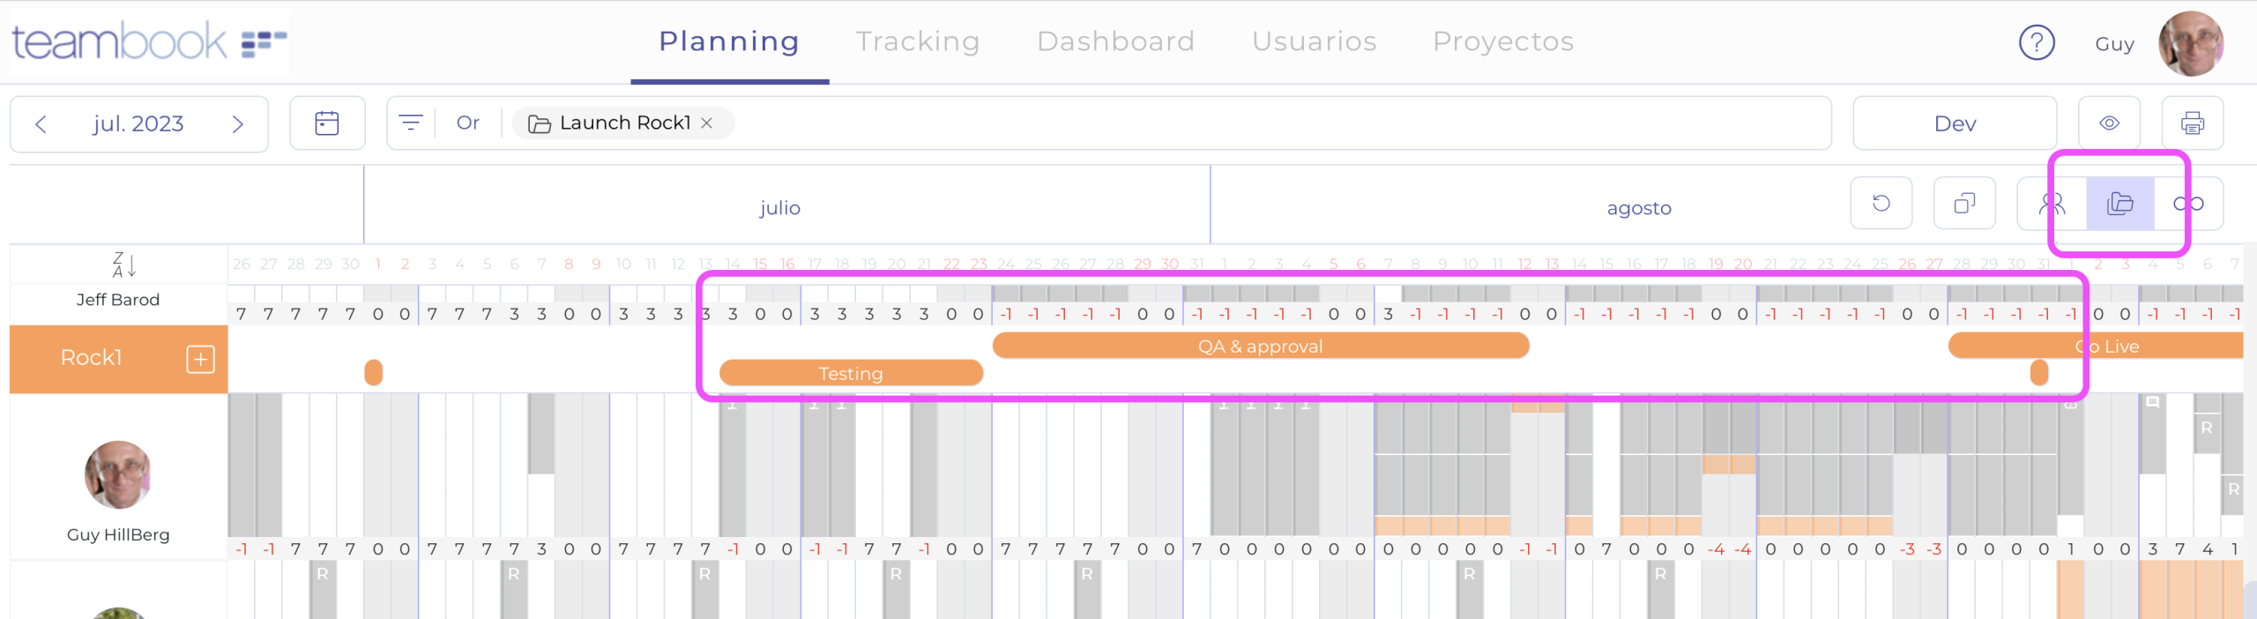Screen dimensions: 2257x619
Task: Switch to the Dashboard tab
Action: [x=1115, y=41]
